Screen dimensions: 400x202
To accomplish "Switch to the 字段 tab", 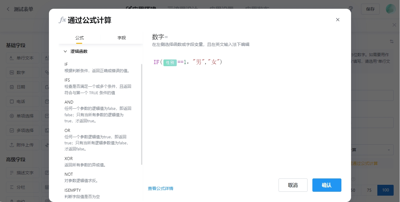I will 121,38.
